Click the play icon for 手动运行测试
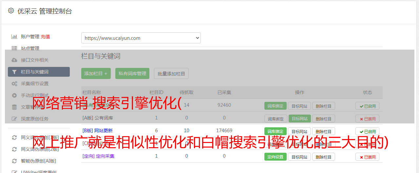 [x=14, y=95]
